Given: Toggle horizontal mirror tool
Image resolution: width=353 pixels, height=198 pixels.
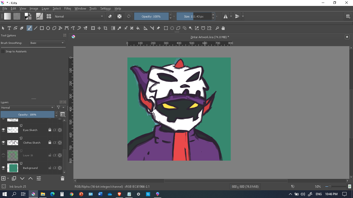Looking at the screenshot, I should tap(226, 16).
